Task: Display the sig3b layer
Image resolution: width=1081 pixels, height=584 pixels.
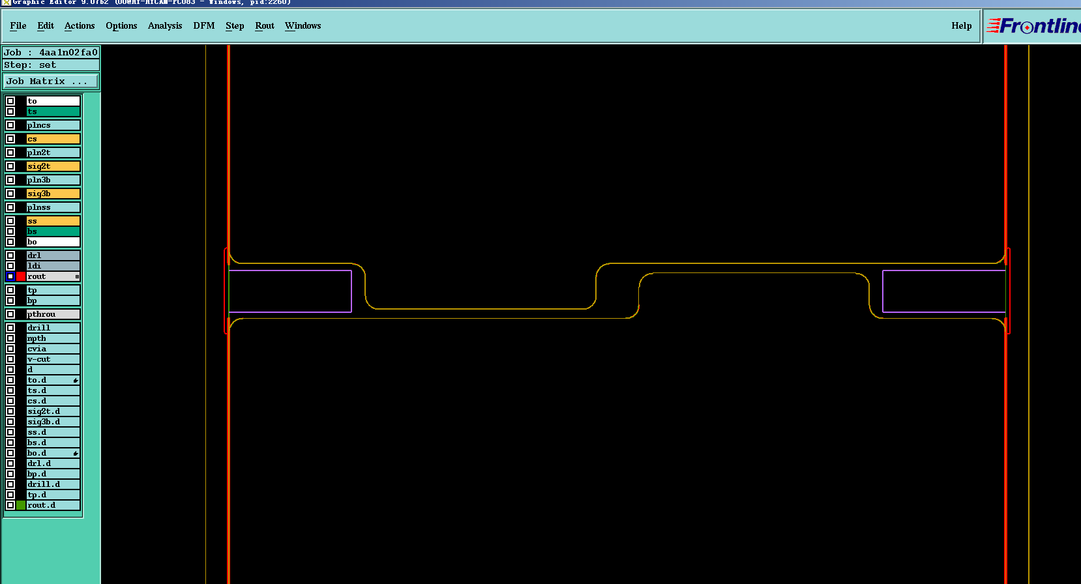Action: (53, 194)
